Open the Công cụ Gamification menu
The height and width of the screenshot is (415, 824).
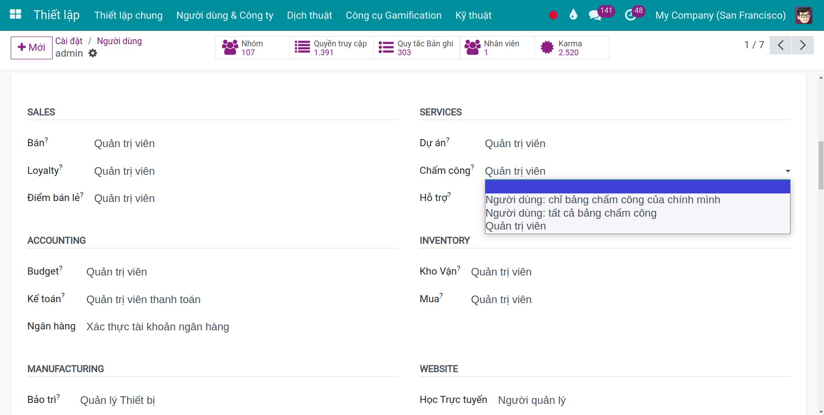point(393,15)
